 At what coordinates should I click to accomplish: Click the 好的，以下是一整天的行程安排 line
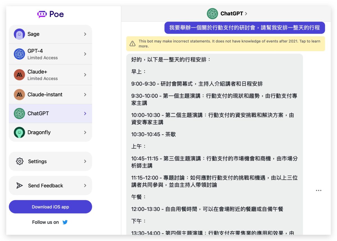pos(171,59)
